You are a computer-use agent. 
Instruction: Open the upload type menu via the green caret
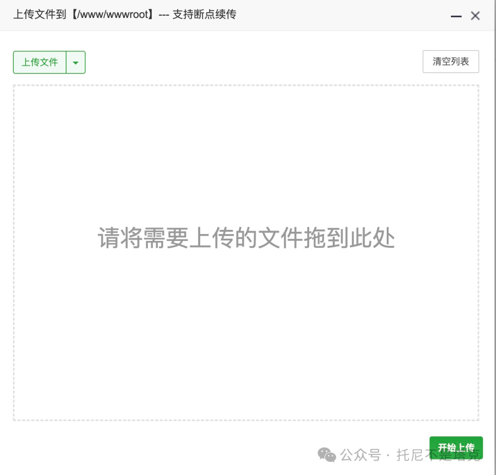(76, 63)
